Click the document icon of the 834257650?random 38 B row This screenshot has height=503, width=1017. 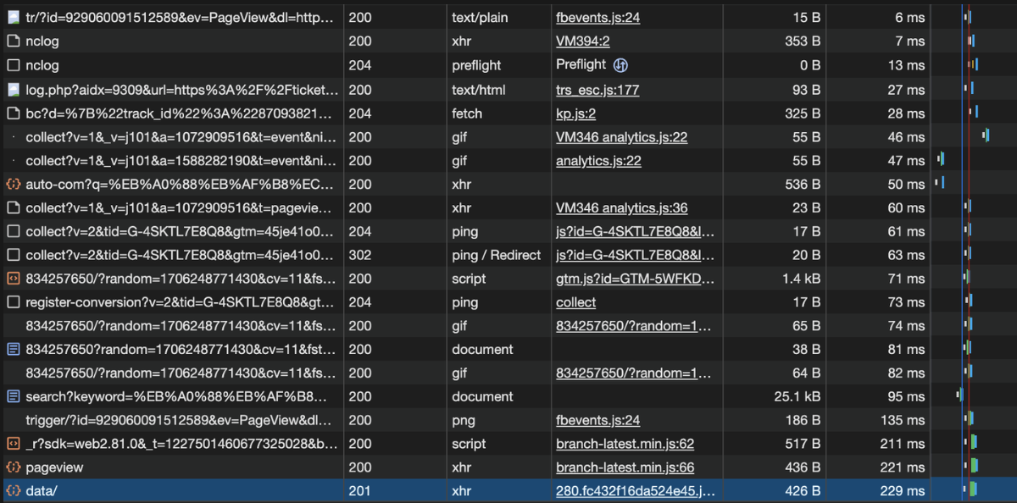(x=13, y=349)
